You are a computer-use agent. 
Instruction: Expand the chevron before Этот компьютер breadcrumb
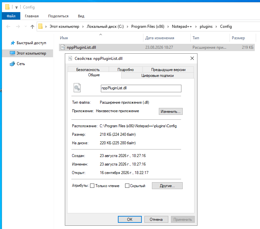click(46, 26)
